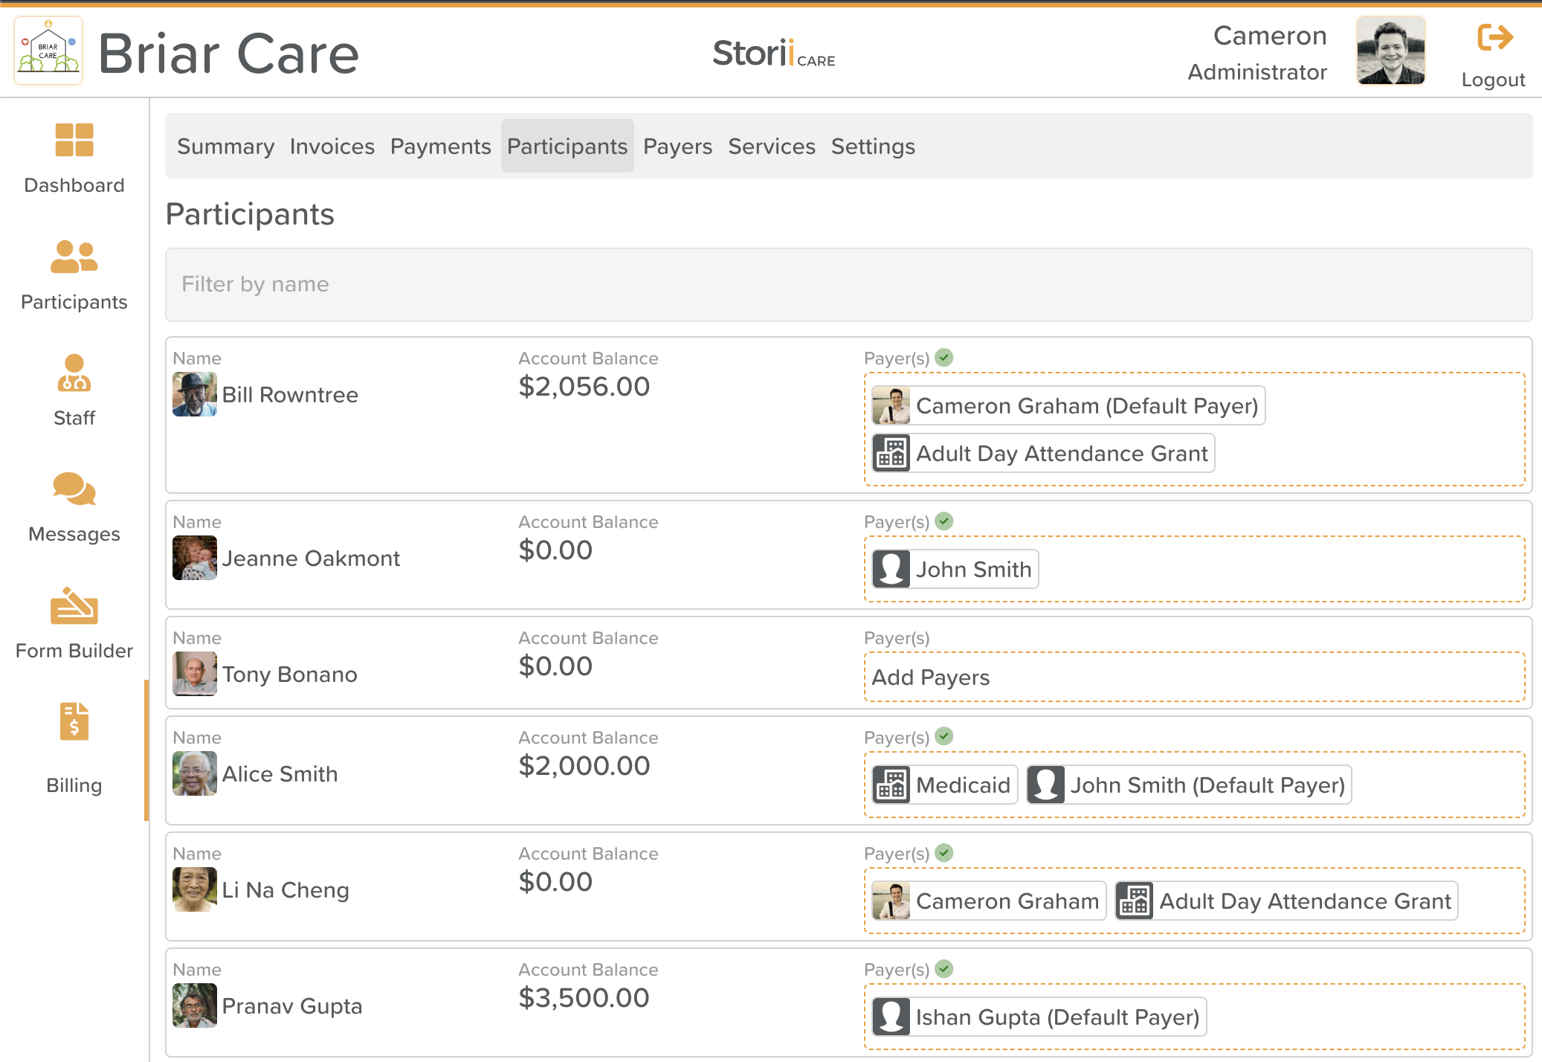The height and width of the screenshot is (1062, 1542).
Task: Click the Participants sidebar icon
Action: coord(74,257)
